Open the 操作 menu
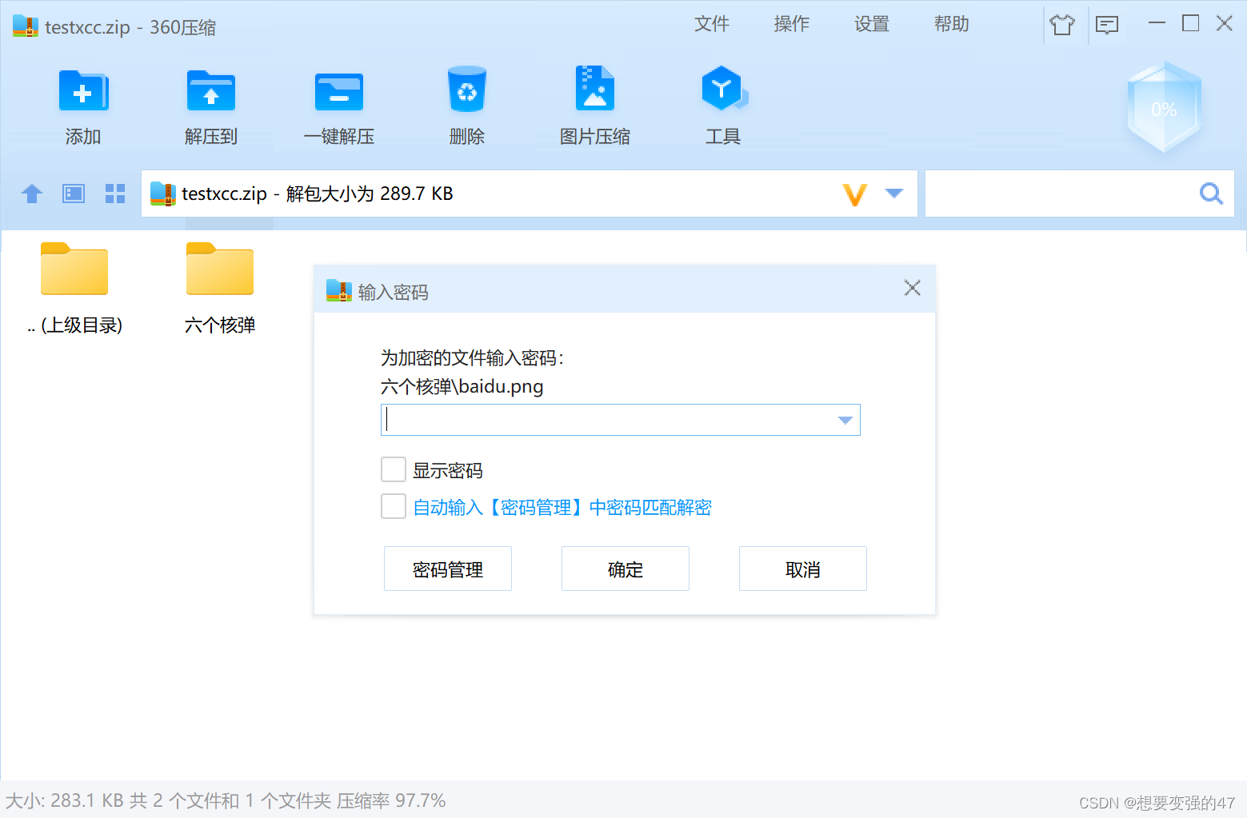The width and height of the screenshot is (1247, 818). [792, 24]
